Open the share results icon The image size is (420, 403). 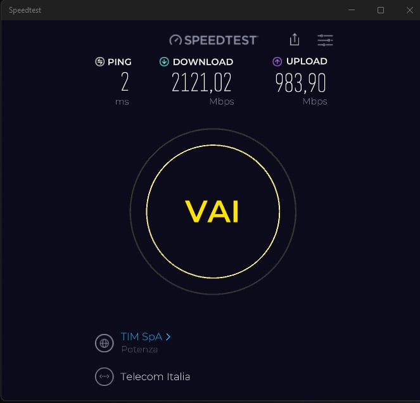point(295,40)
